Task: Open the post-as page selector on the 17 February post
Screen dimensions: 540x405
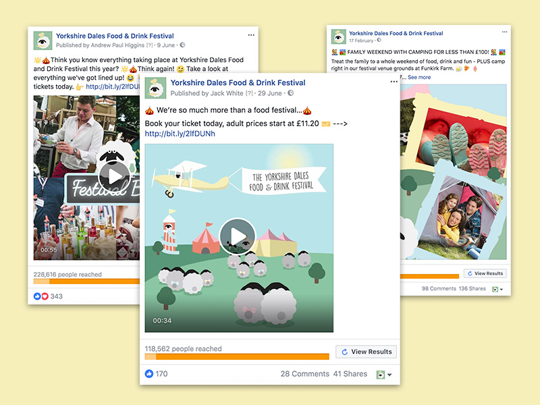Action: coord(497,290)
